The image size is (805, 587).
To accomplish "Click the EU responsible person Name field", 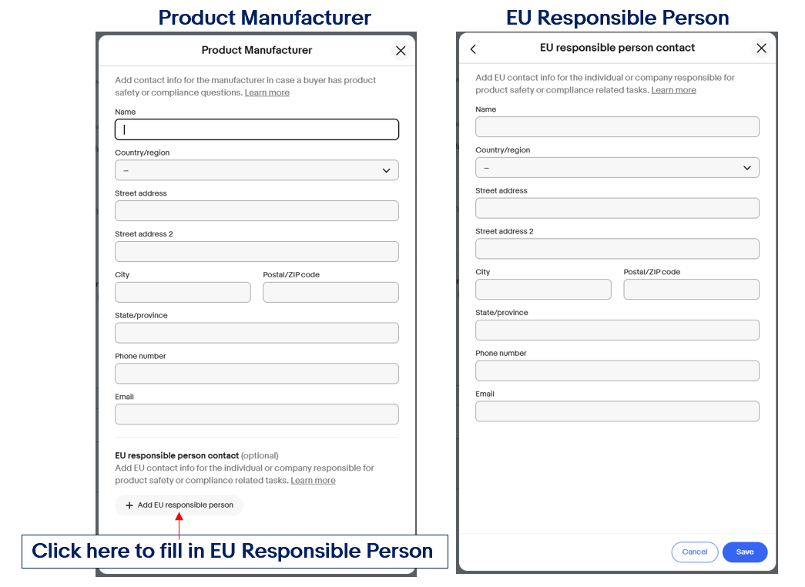I will coord(617,127).
